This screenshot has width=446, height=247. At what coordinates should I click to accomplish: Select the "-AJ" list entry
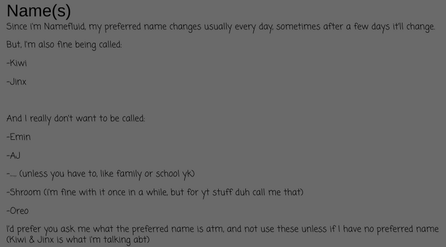pyautogui.click(x=14, y=156)
